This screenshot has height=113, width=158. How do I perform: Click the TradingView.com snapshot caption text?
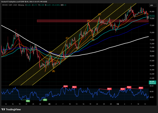point(24,2)
